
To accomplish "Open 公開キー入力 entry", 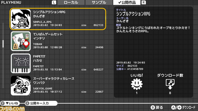I will 39,103.
